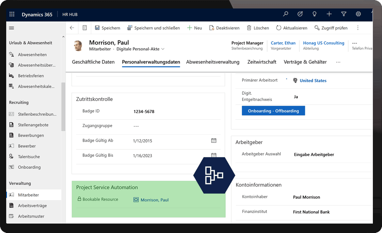Open record set form view icon
Viewport: 382px width, 233px height.
coord(85,28)
